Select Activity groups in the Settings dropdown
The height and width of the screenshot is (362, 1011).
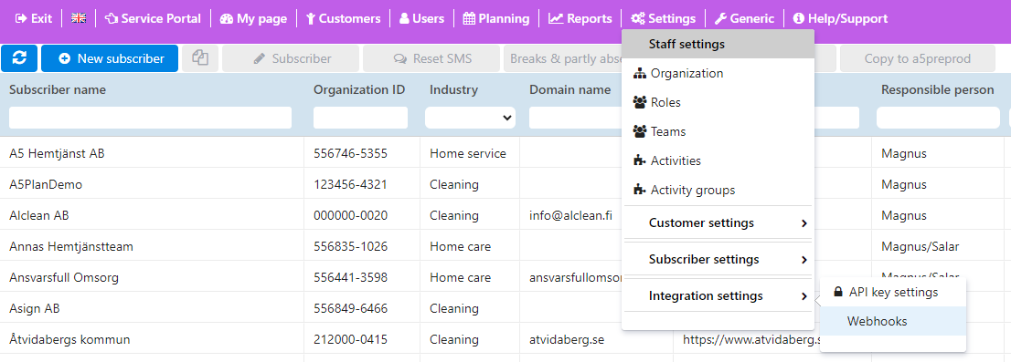tap(718, 190)
